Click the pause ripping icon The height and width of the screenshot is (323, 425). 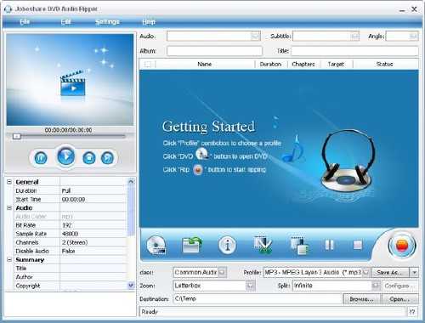[x=329, y=245]
